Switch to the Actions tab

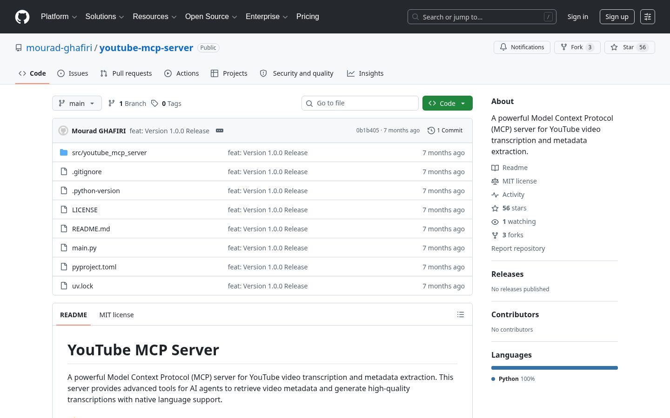coord(181,73)
